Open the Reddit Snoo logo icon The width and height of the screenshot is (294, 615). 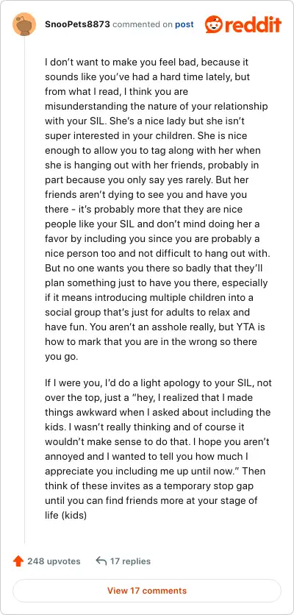(213, 25)
